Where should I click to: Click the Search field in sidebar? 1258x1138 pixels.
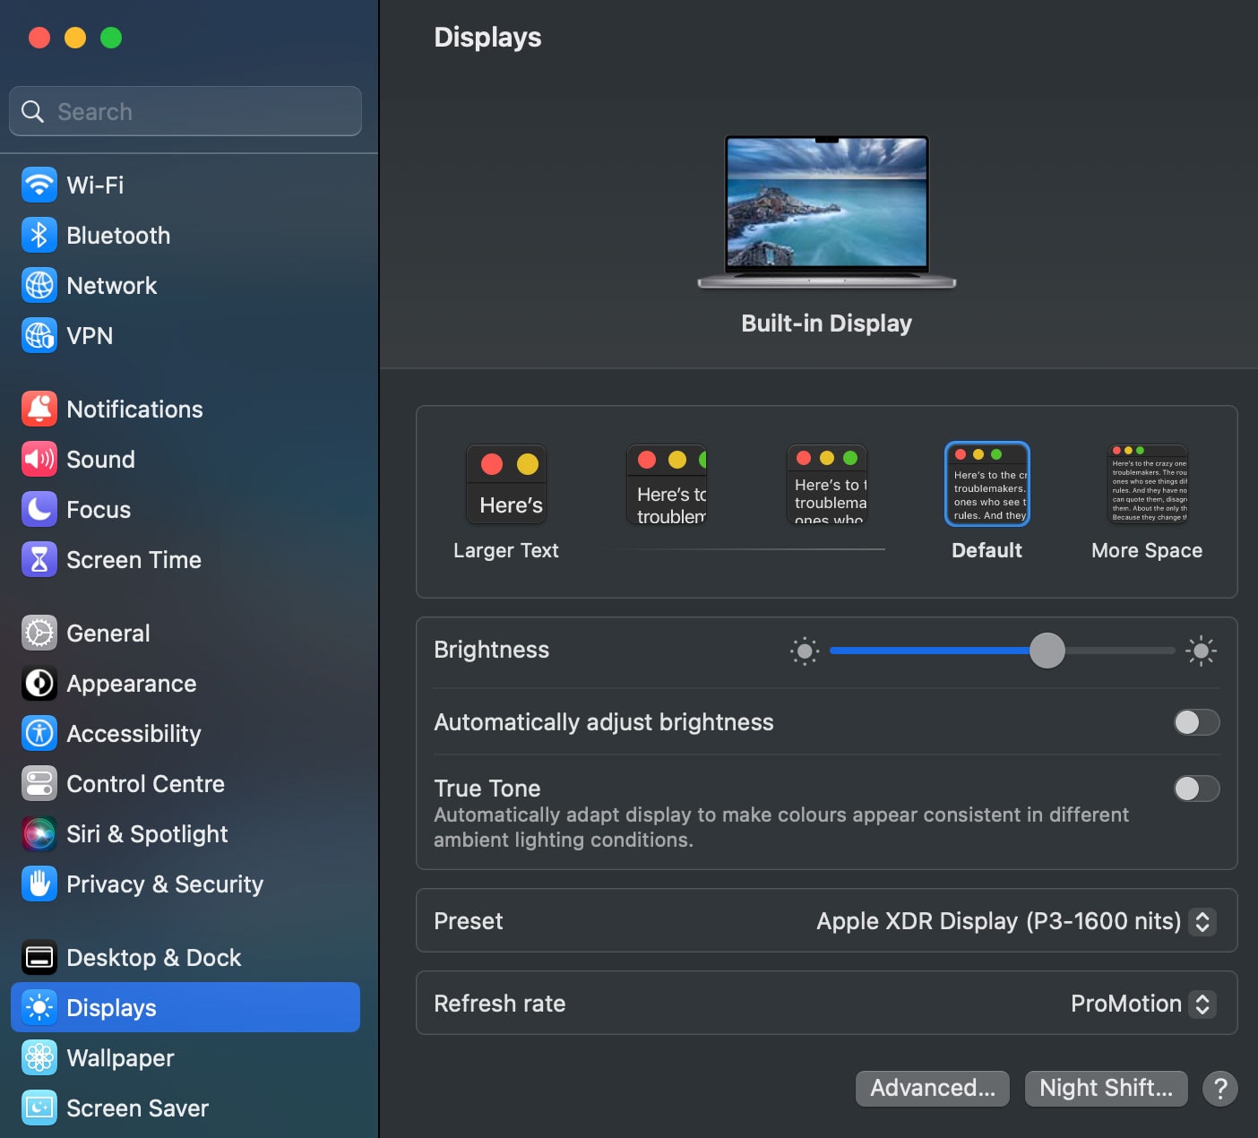(185, 112)
